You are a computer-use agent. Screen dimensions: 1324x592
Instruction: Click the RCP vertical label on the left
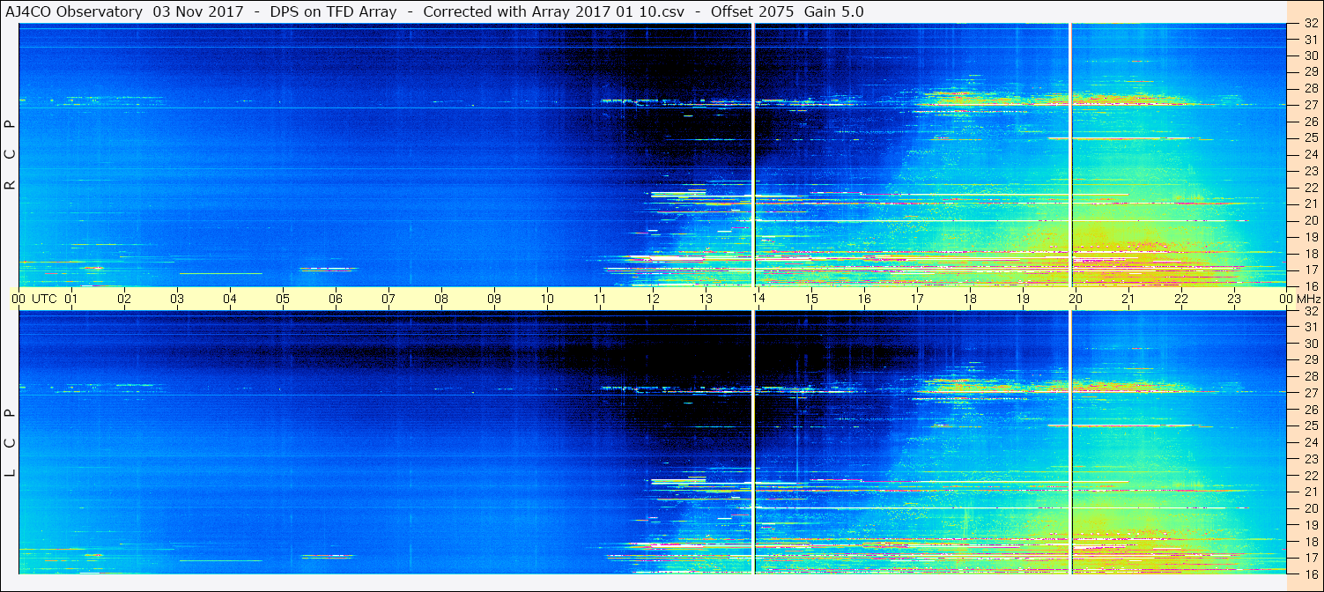[x=10, y=155]
